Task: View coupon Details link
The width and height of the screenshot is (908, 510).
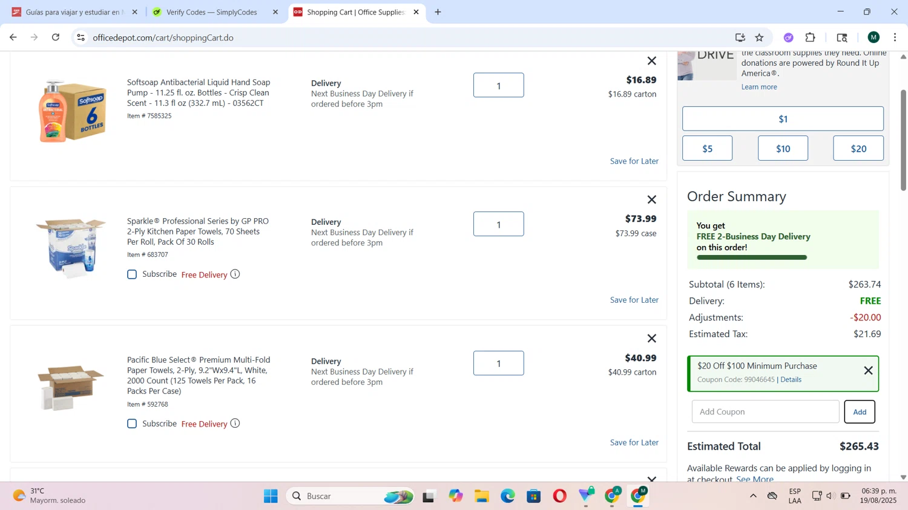Action: (791, 379)
